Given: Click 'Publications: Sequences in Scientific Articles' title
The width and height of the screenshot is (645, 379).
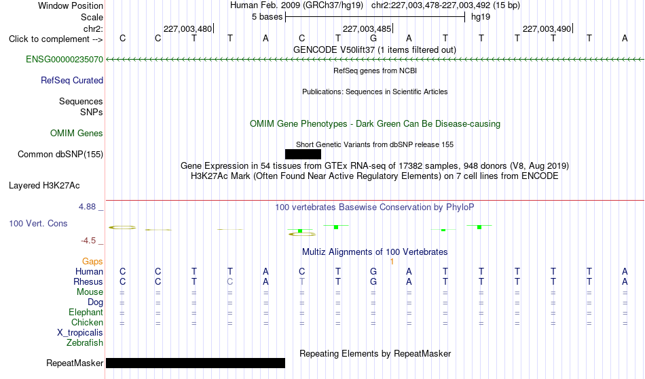Looking at the screenshot, I should [x=375, y=92].
